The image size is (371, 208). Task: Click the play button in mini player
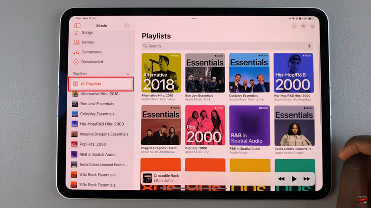coord(294,179)
